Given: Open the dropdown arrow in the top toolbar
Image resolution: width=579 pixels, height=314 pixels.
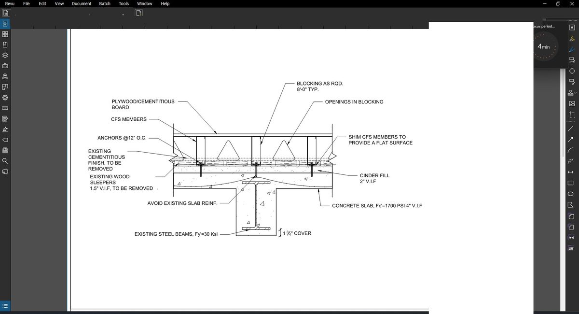Looking at the screenshot, I should 124,14.
